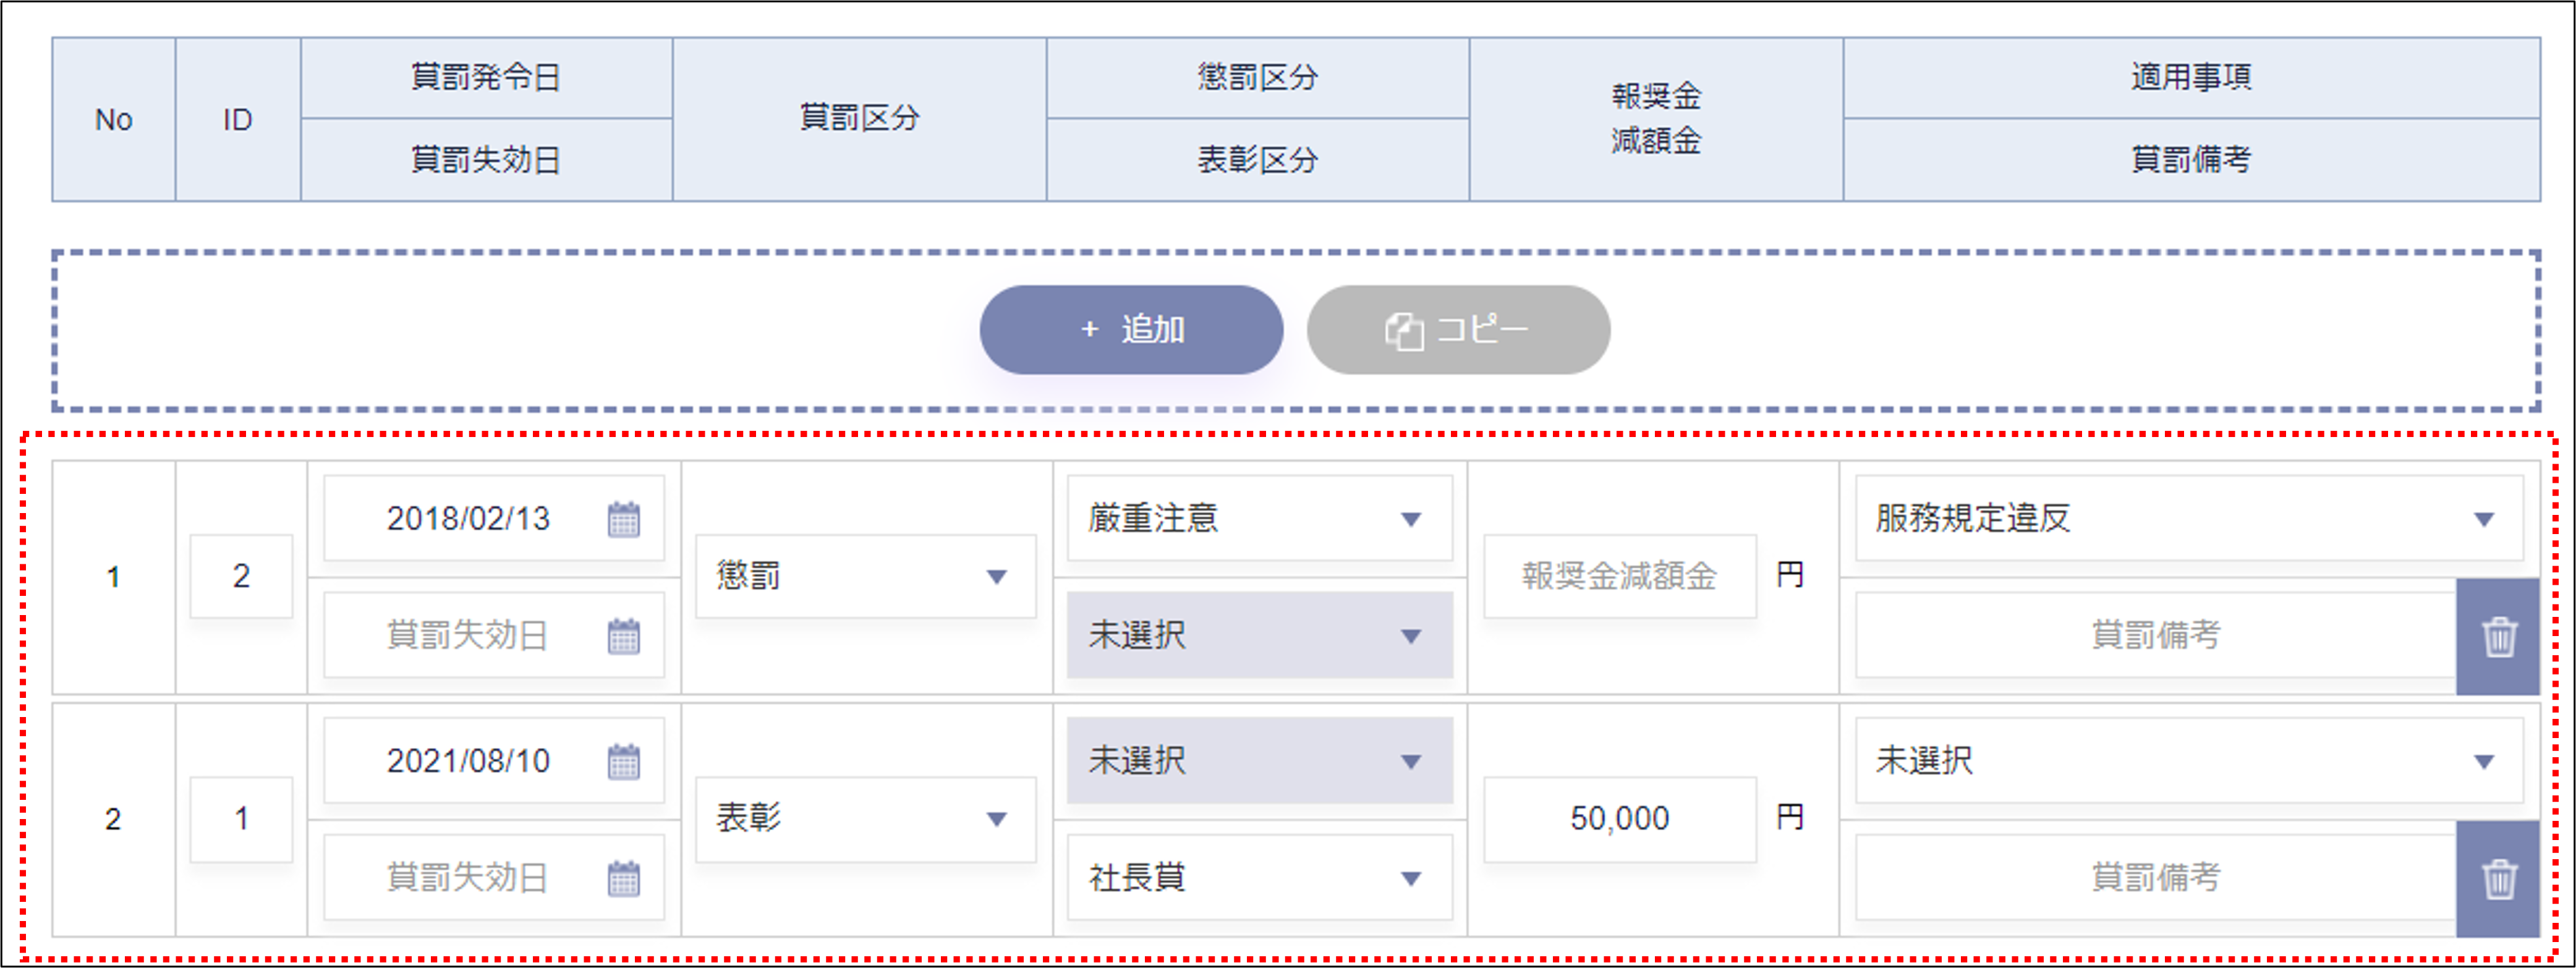2576x968 pixels.
Task: Open the 懲罰 type dropdown
Action: pos(865,576)
